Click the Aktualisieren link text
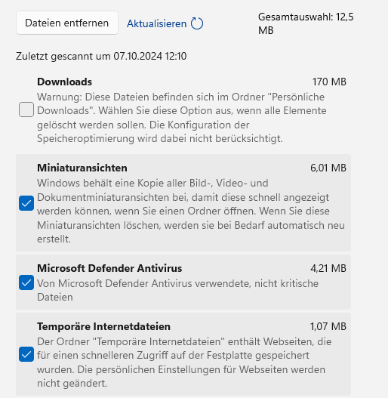Viewport: 388px width, 398px height. 156,23
